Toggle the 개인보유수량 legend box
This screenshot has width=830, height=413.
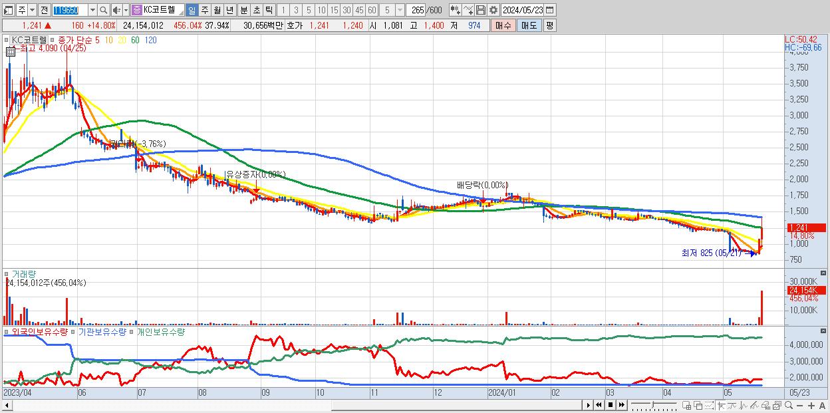tap(132, 331)
